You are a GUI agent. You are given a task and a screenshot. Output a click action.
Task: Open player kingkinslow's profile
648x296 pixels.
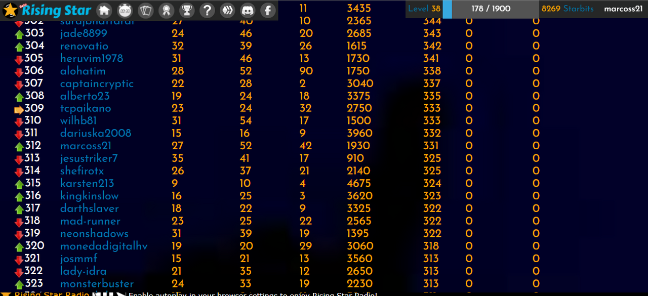90,196
